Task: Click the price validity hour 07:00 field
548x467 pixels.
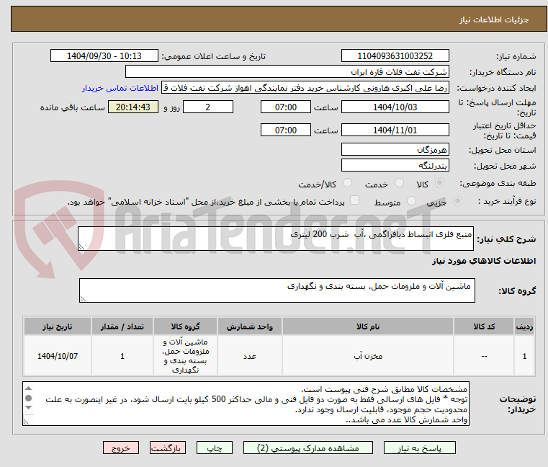Action: click(x=286, y=130)
